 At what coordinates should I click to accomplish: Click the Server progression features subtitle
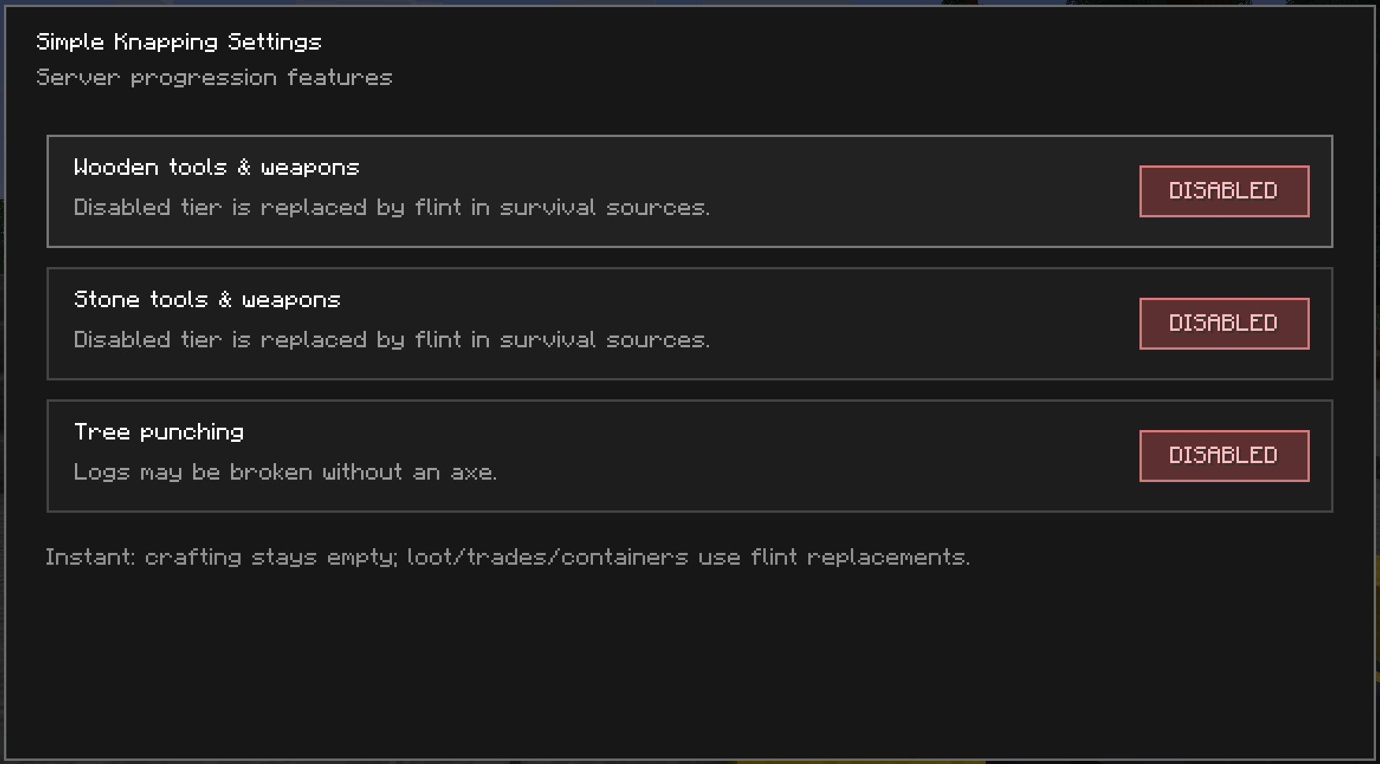pos(214,78)
